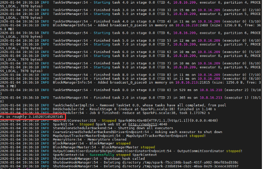
Task: Click the address 10.8.16.210:2480
Action: point(192,25)
